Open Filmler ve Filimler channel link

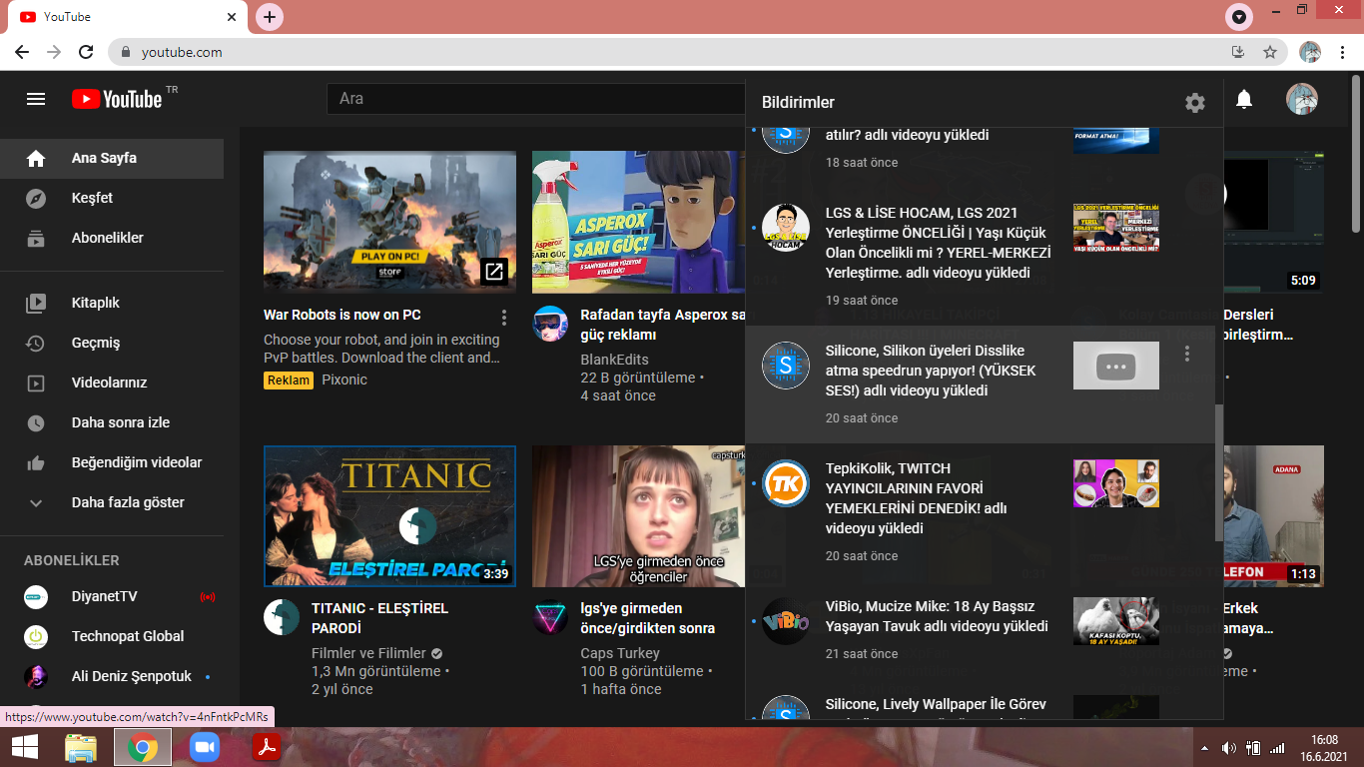368,653
